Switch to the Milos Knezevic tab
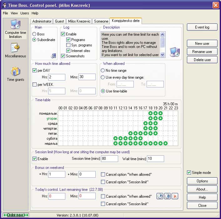The height and width of the screenshot is (219, 221). [x=79, y=21]
